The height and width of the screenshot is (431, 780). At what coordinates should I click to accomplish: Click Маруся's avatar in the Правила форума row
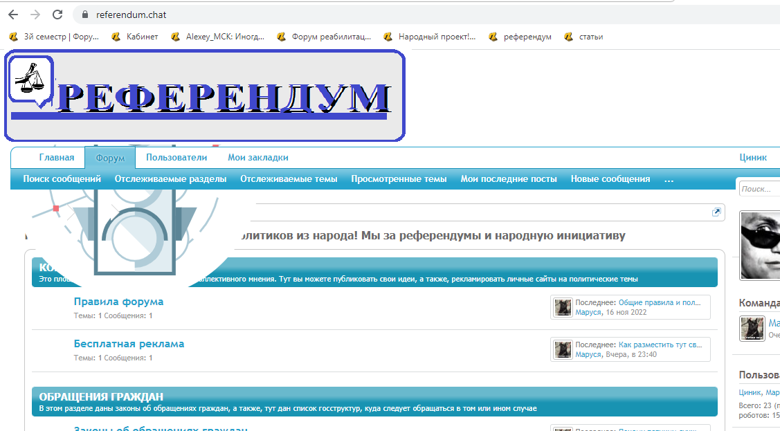point(563,307)
